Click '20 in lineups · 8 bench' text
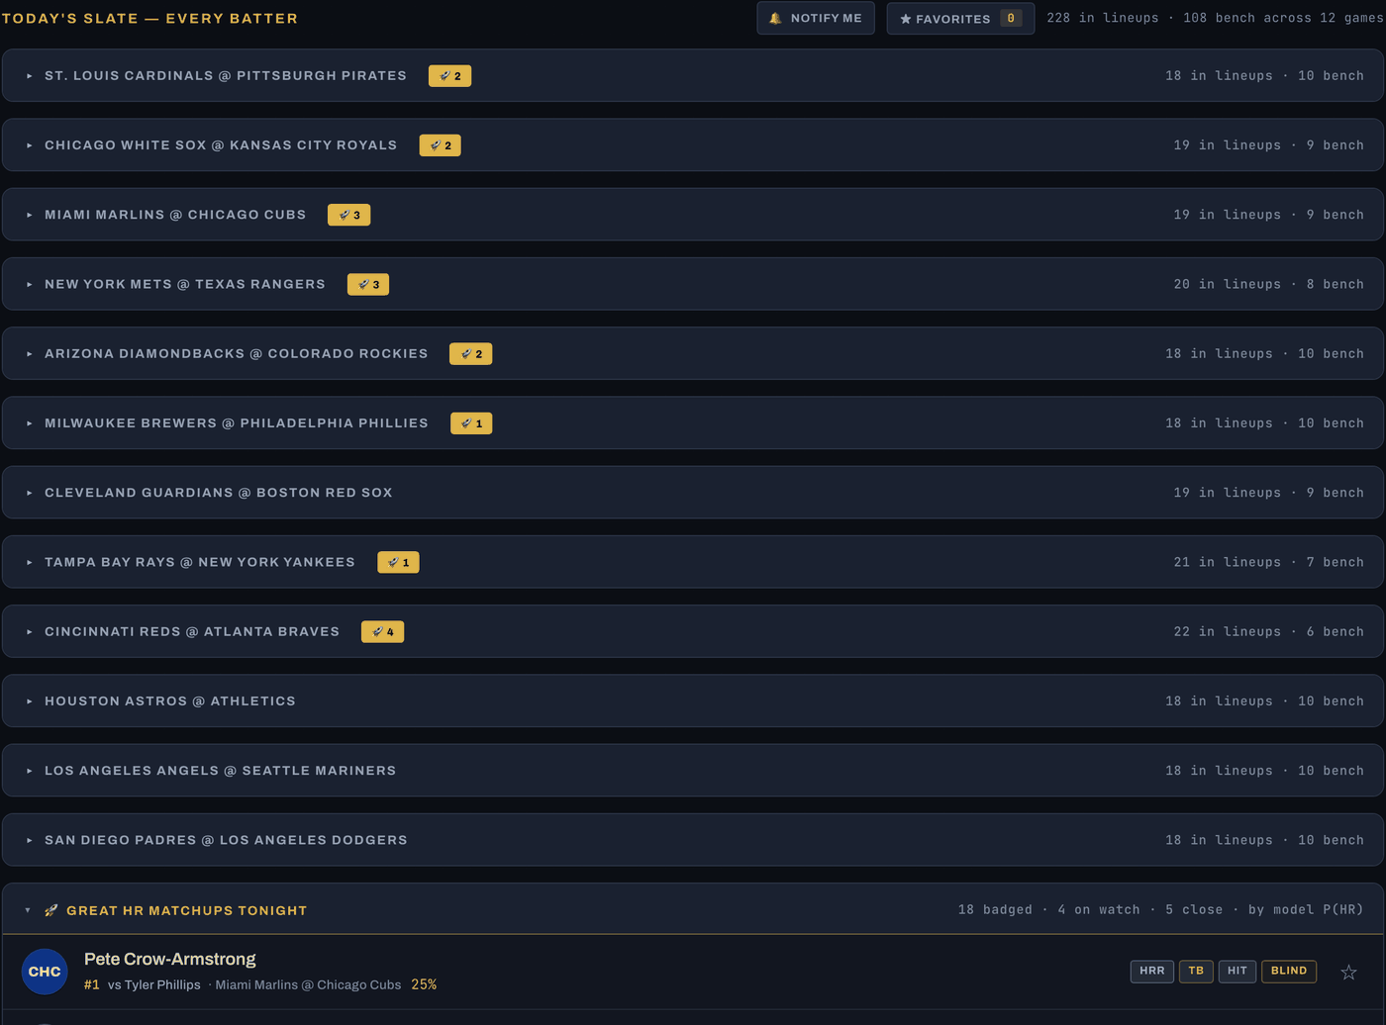 pos(1268,284)
